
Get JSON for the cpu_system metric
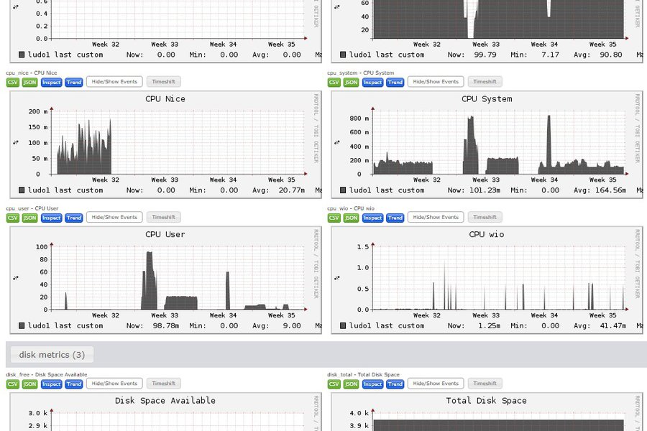tap(351, 82)
